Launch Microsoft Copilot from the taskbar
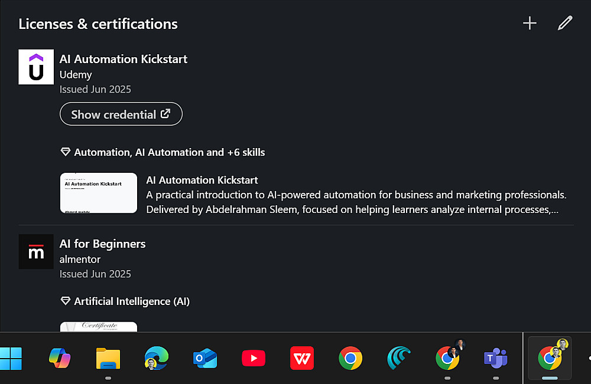Screen dimensions: 591x384 point(60,357)
